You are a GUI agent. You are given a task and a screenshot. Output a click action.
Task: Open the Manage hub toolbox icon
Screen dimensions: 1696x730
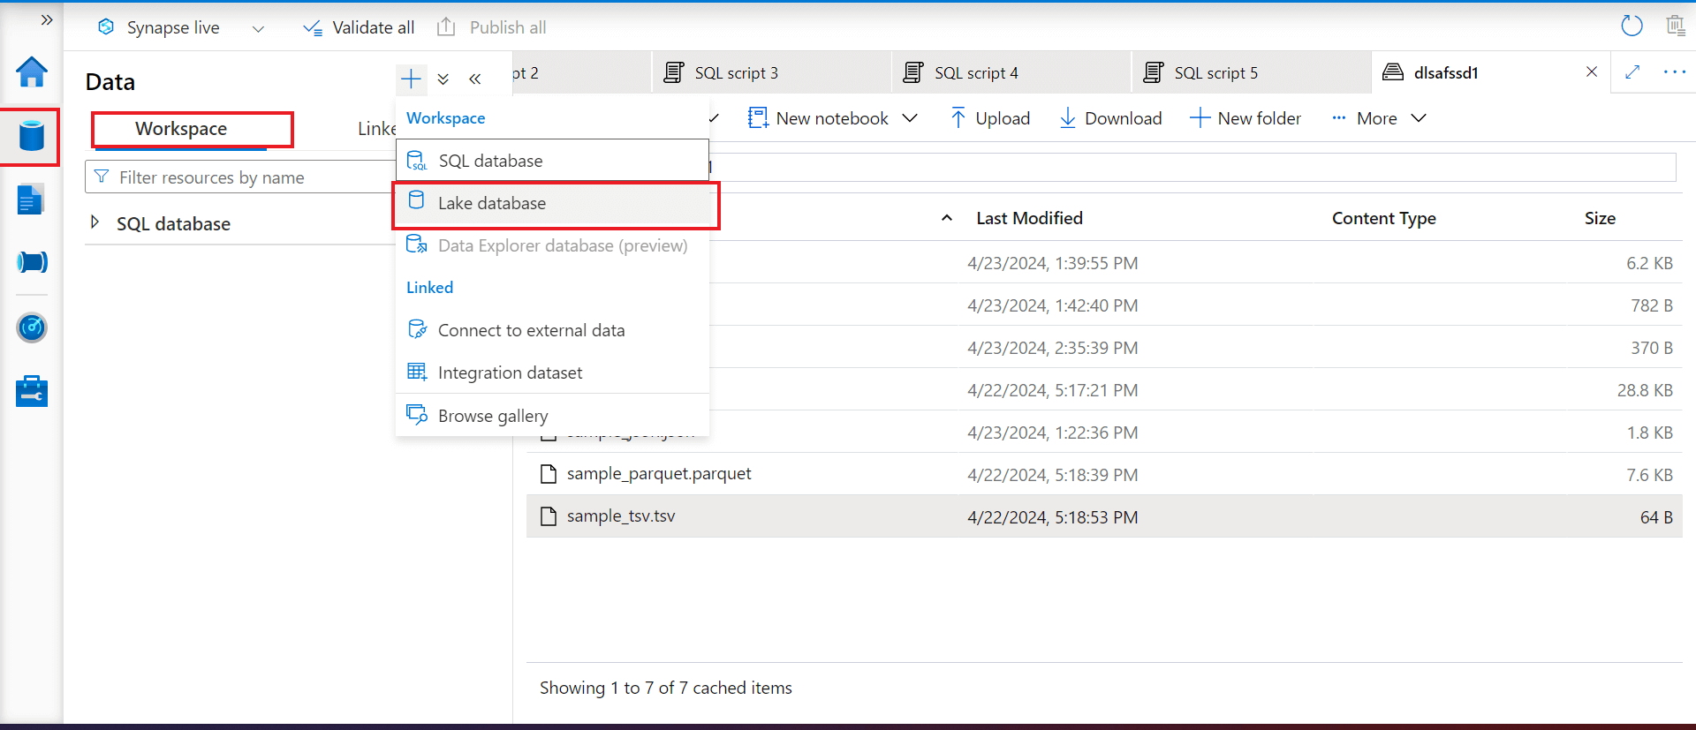click(32, 391)
